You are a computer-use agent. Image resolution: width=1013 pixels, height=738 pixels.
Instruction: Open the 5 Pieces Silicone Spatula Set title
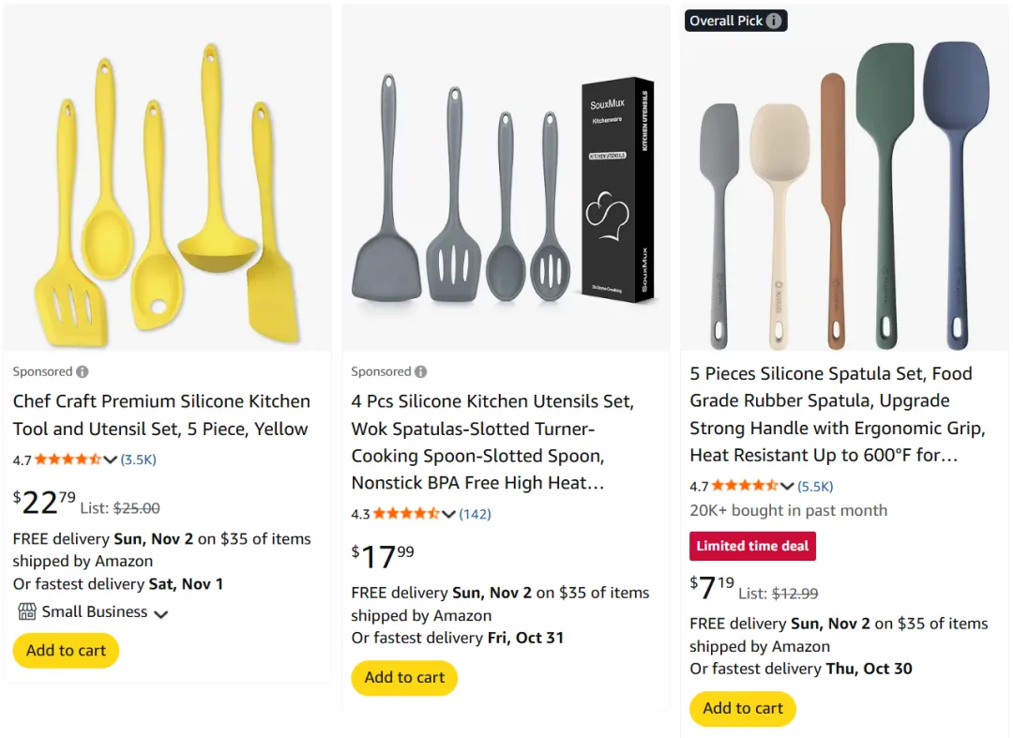click(x=837, y=414)
